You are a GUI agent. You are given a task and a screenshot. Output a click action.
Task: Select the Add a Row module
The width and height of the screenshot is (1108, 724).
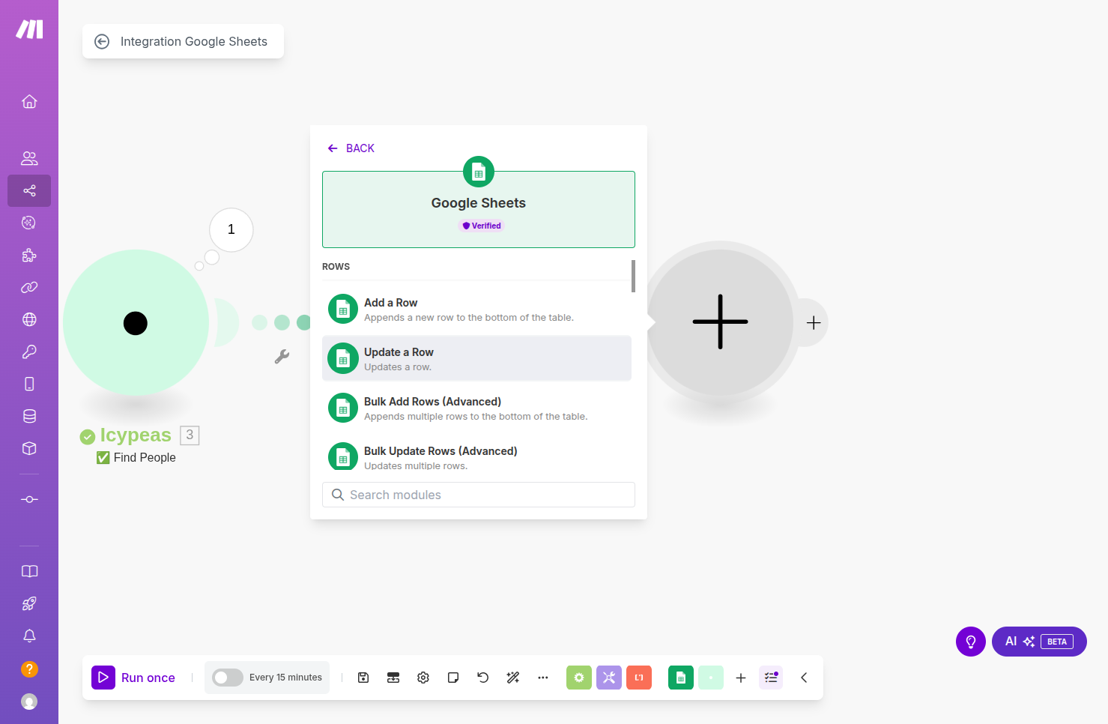point(477,309)
